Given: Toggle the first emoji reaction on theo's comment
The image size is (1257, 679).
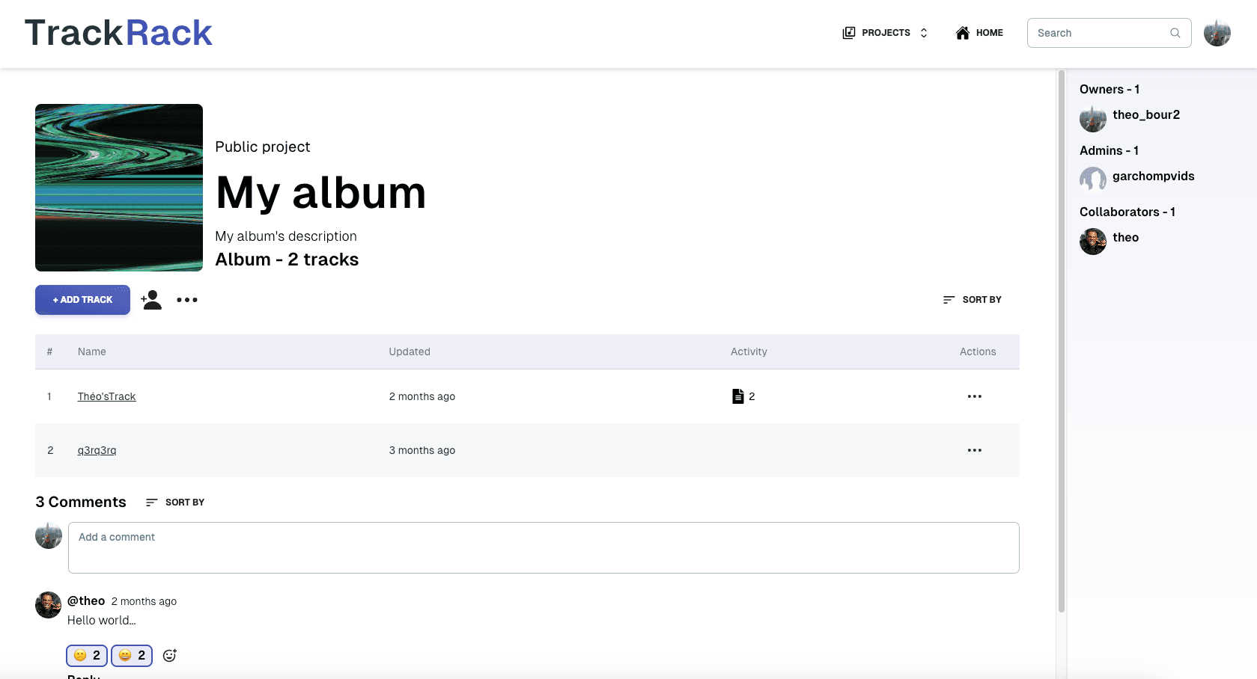Looking at the screenshot, I should (x=87, y=655).
